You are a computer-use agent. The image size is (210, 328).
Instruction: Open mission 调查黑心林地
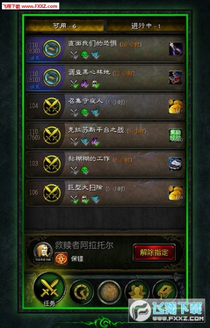(x=105, y=78)
